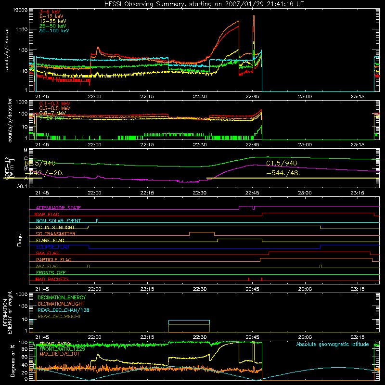Click the FLARE_FLAG label

click(x=50, y=240)
